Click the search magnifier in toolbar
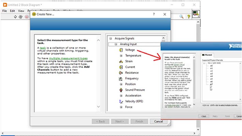This screenshot has height=136, width=242. (x=181, y=17)
